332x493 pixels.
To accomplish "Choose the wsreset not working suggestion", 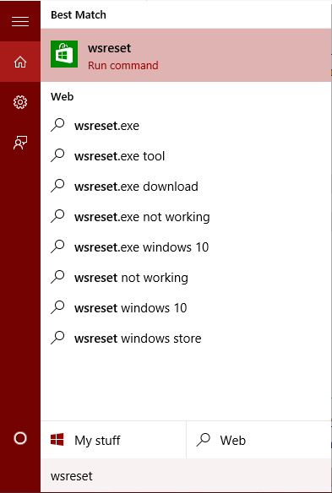I will tap(186, 278).
